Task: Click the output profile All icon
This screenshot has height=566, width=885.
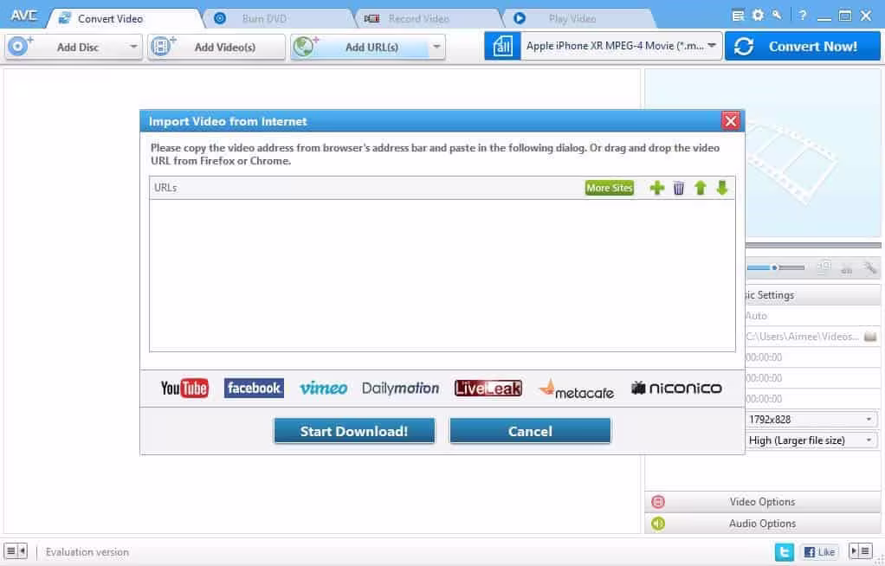Action: pos(502,46)
